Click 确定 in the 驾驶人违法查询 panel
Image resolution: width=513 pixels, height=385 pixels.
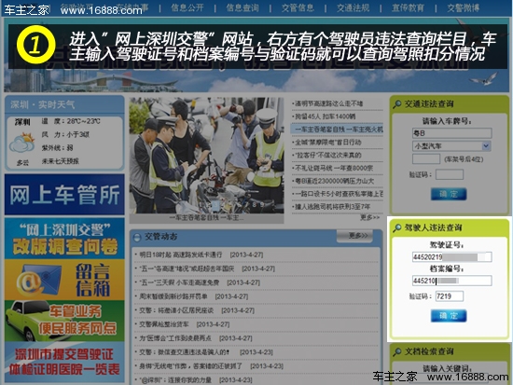coord(449,316)
